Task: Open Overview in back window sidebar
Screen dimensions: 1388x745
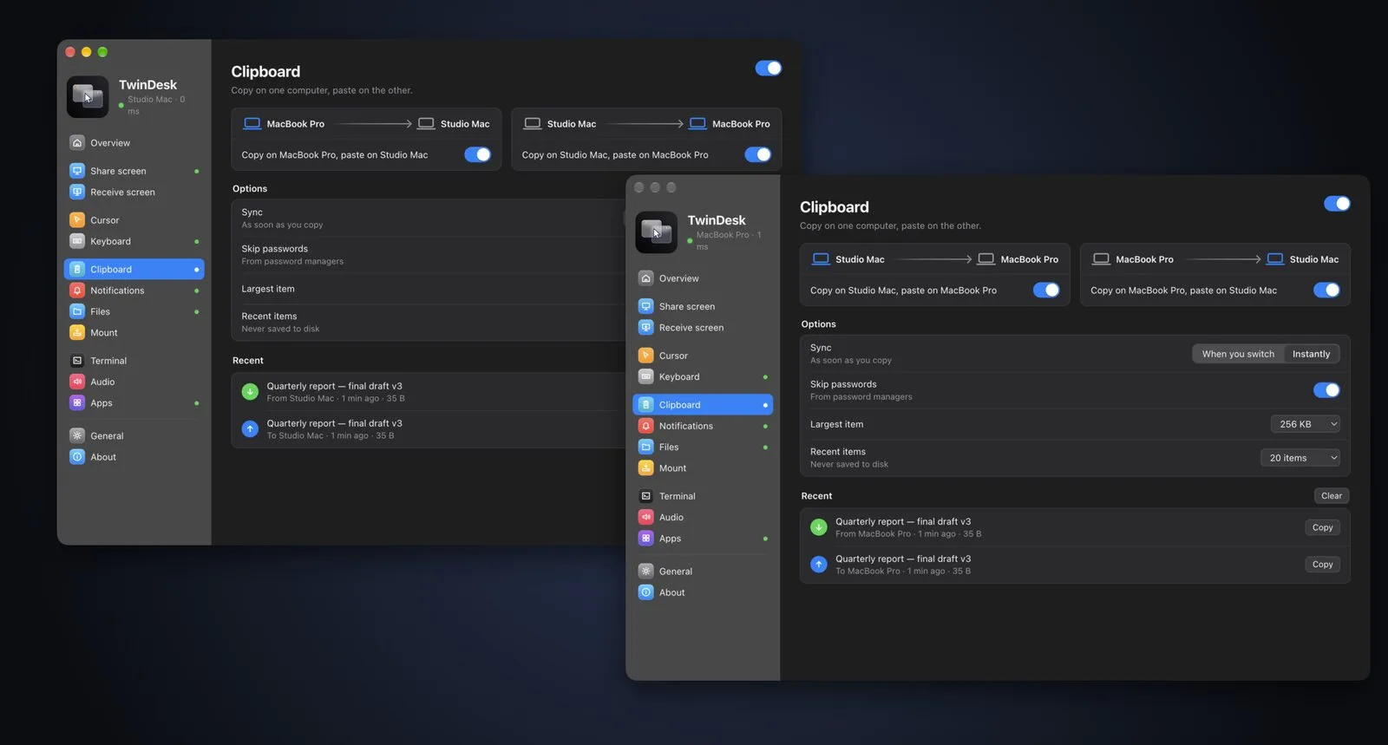Action: (134, 143)
